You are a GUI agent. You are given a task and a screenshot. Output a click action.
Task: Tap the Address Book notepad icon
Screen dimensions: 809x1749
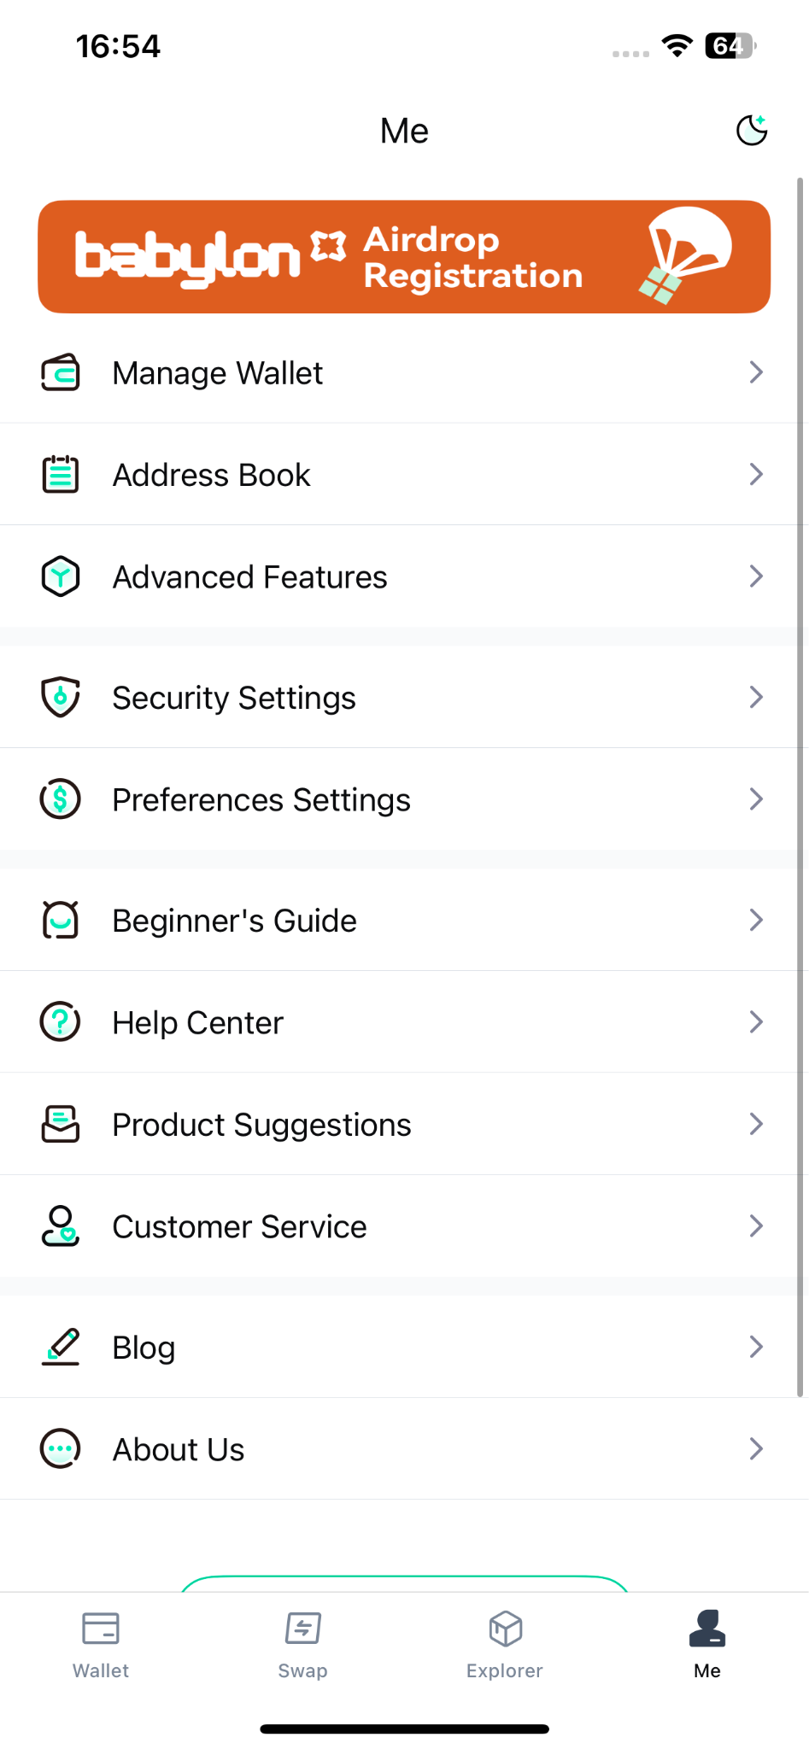tap(61, 475)
